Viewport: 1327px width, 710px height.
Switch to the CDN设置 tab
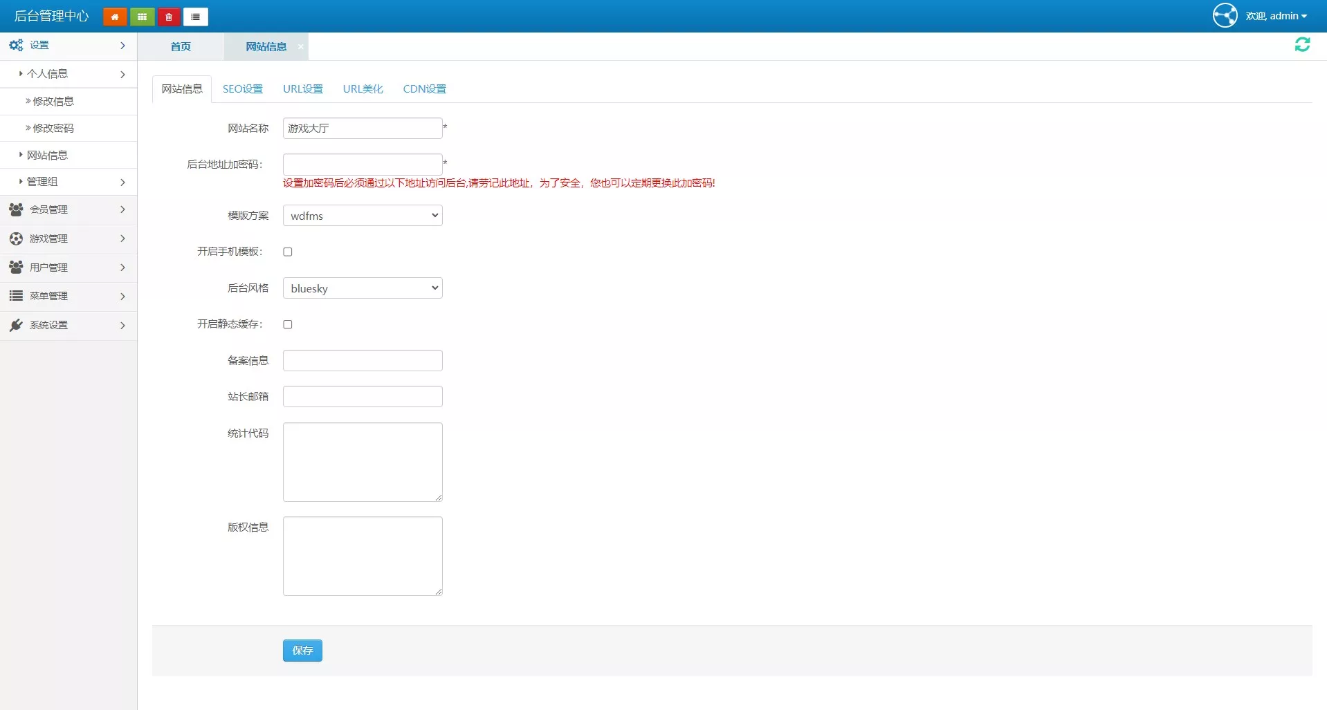424,89
